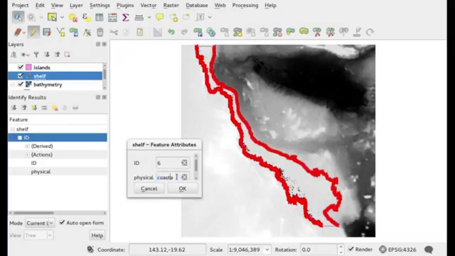455x256 pixels.
Task: Click the Messages log speech bubble icon
Action: 429,250
